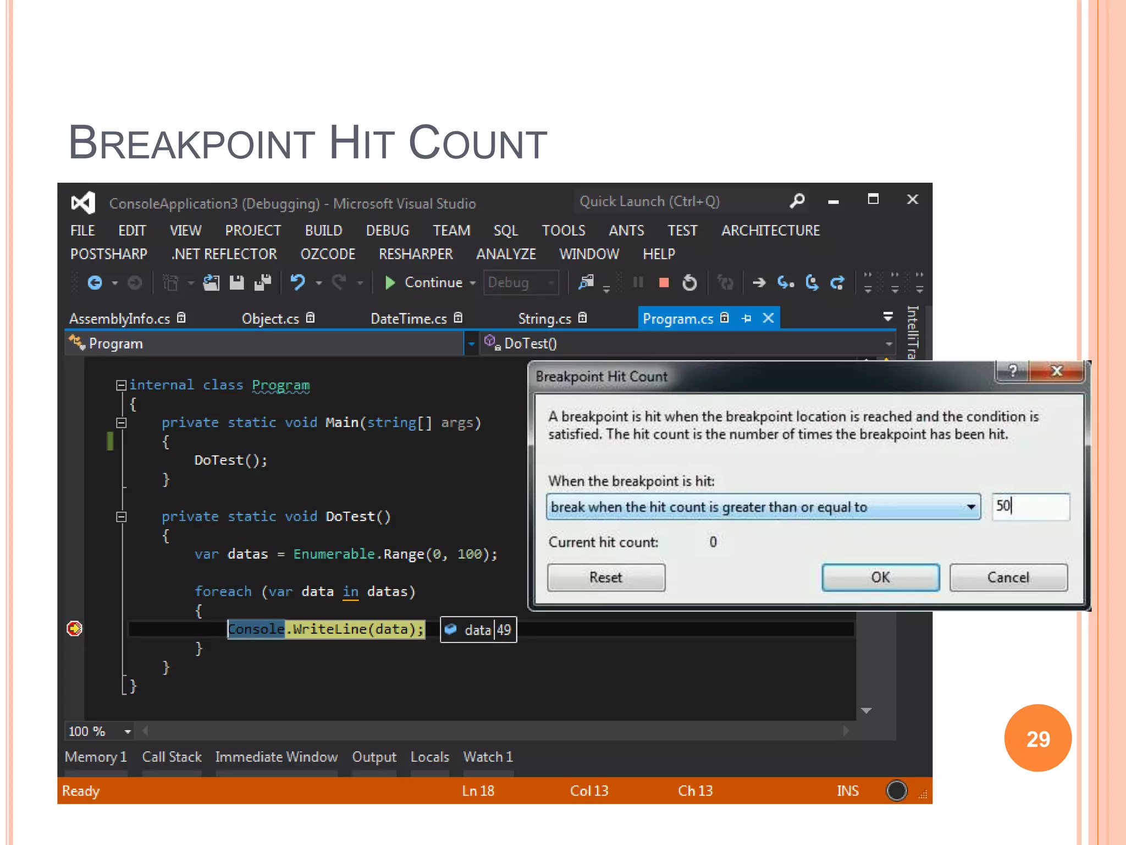This screenshot has width=1126, height=845.
Task: Step Over the current statement
Action: pyautogui.click(x=812, y=283)
